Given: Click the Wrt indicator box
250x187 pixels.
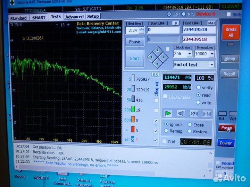Looking at the screenshot, I should [x=233, y=114].
